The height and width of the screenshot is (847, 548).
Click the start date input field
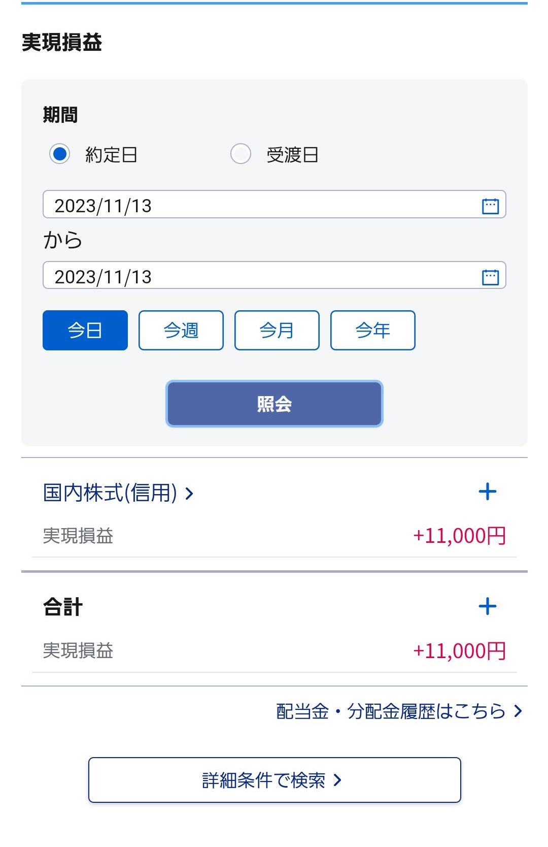254,205
